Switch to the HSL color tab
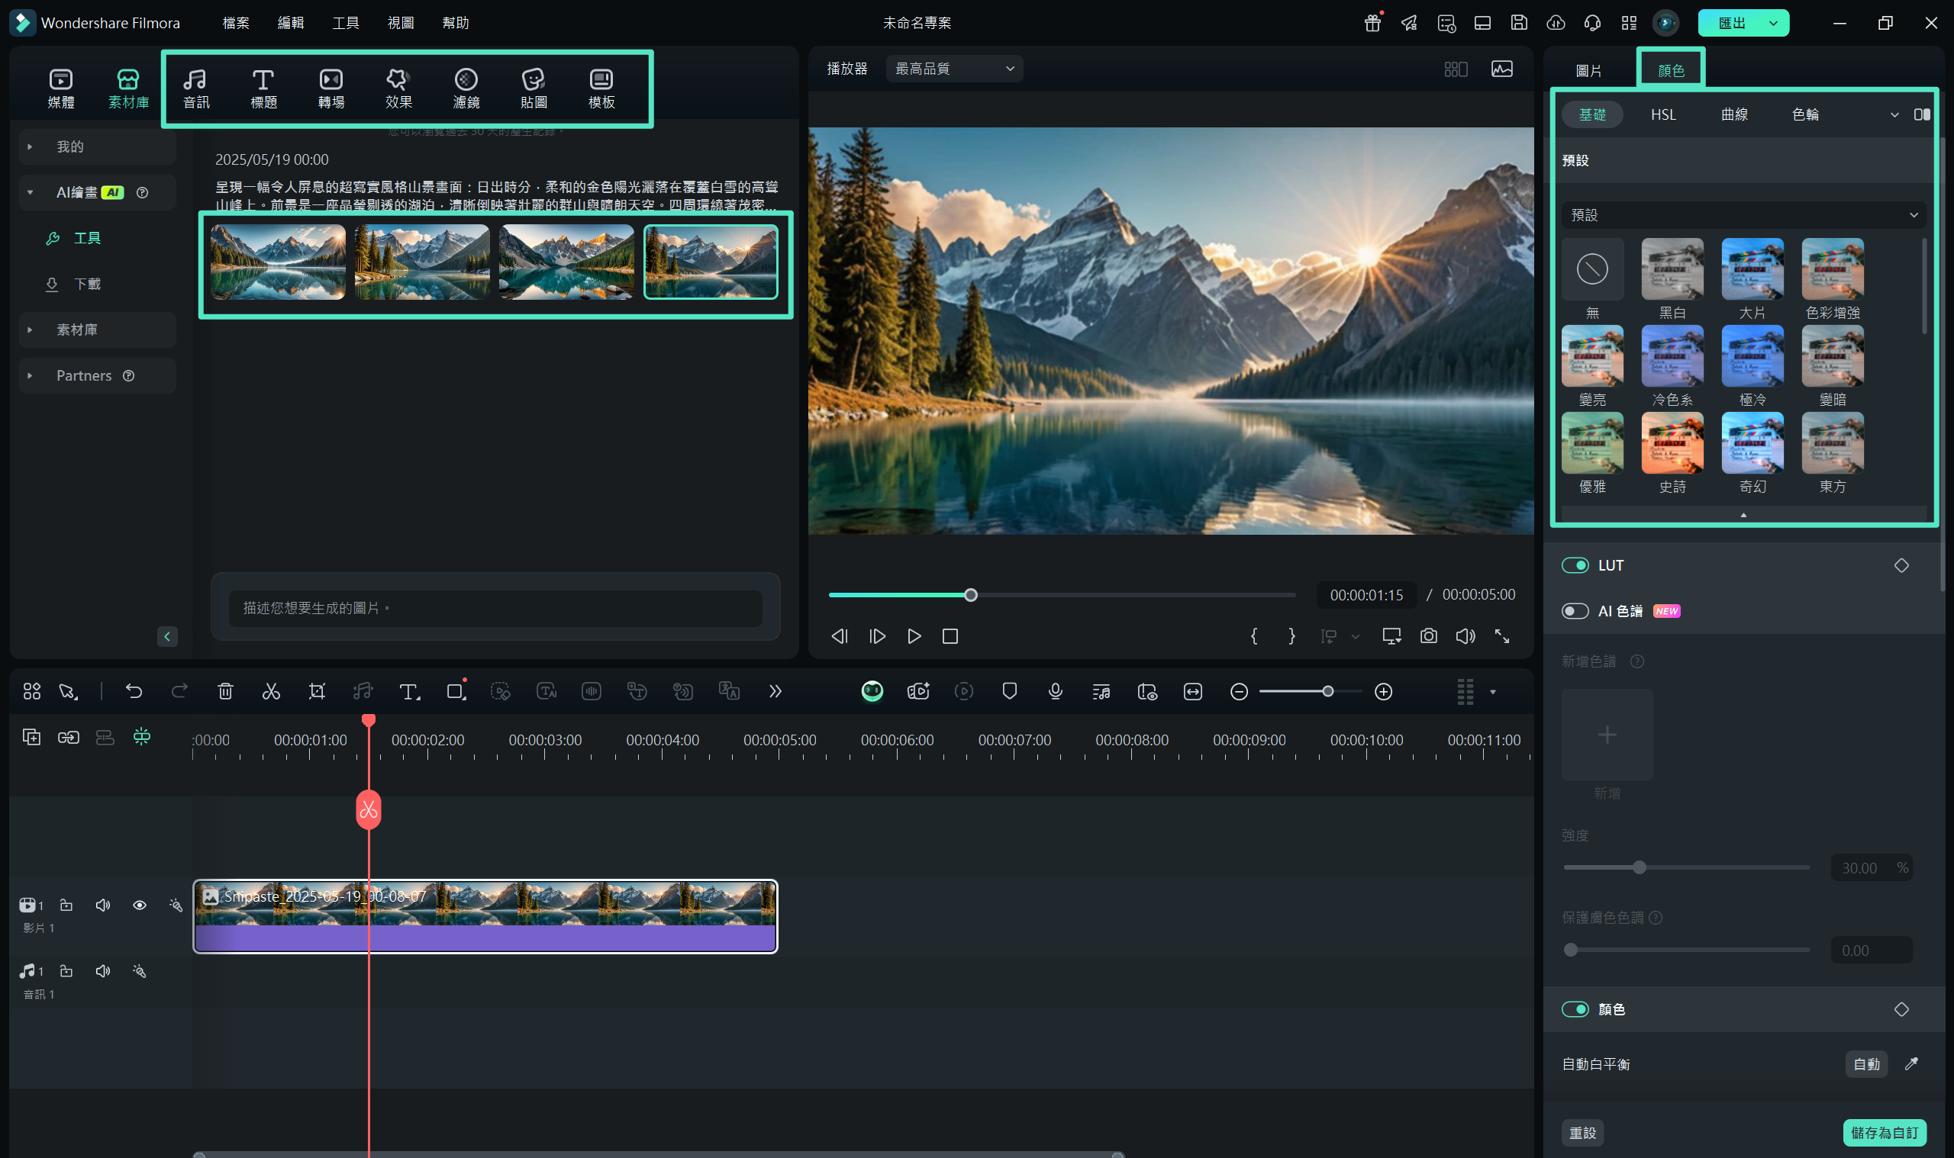 tap(1663, 114)
